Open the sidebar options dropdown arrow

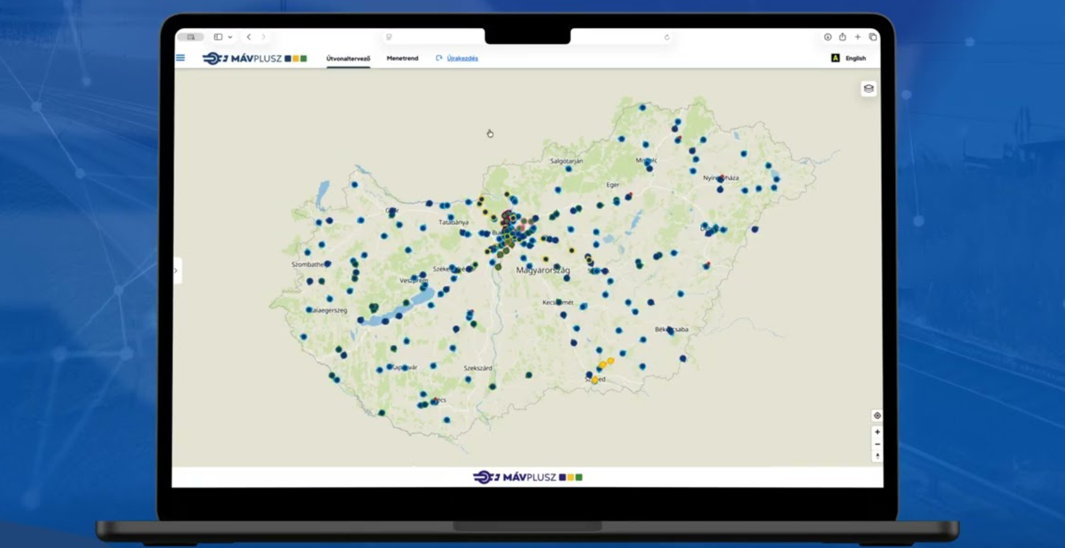230,37
